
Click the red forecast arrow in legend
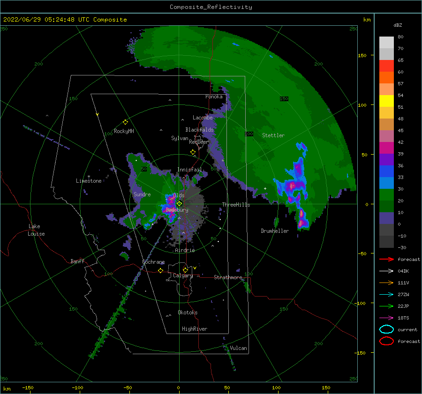386,259
